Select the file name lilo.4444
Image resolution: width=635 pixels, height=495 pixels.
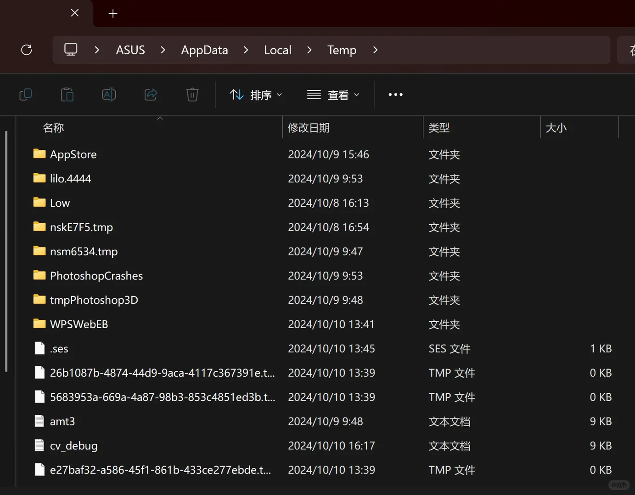tap(71, 179)
